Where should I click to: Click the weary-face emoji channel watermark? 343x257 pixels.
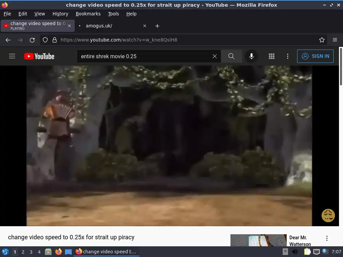328,216
